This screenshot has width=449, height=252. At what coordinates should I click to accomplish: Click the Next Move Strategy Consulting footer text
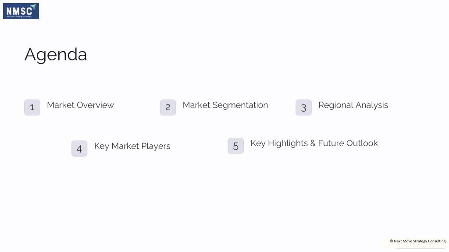click(x=420, y=241)
